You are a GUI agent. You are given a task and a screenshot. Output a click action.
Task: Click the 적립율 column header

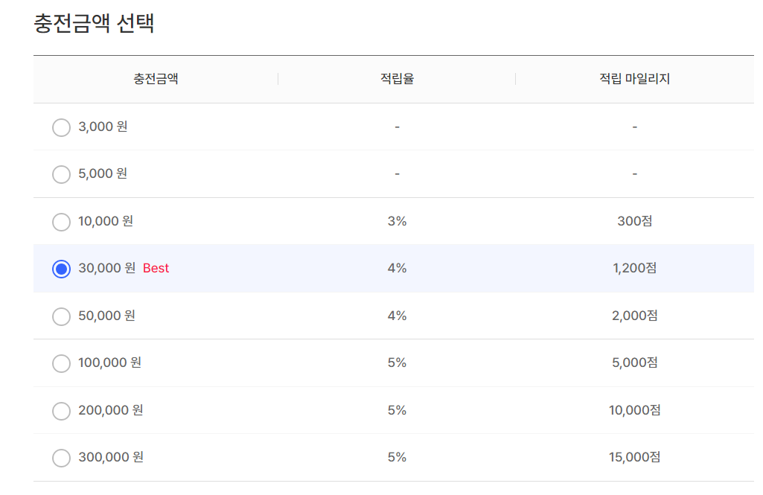coord(397,79)
